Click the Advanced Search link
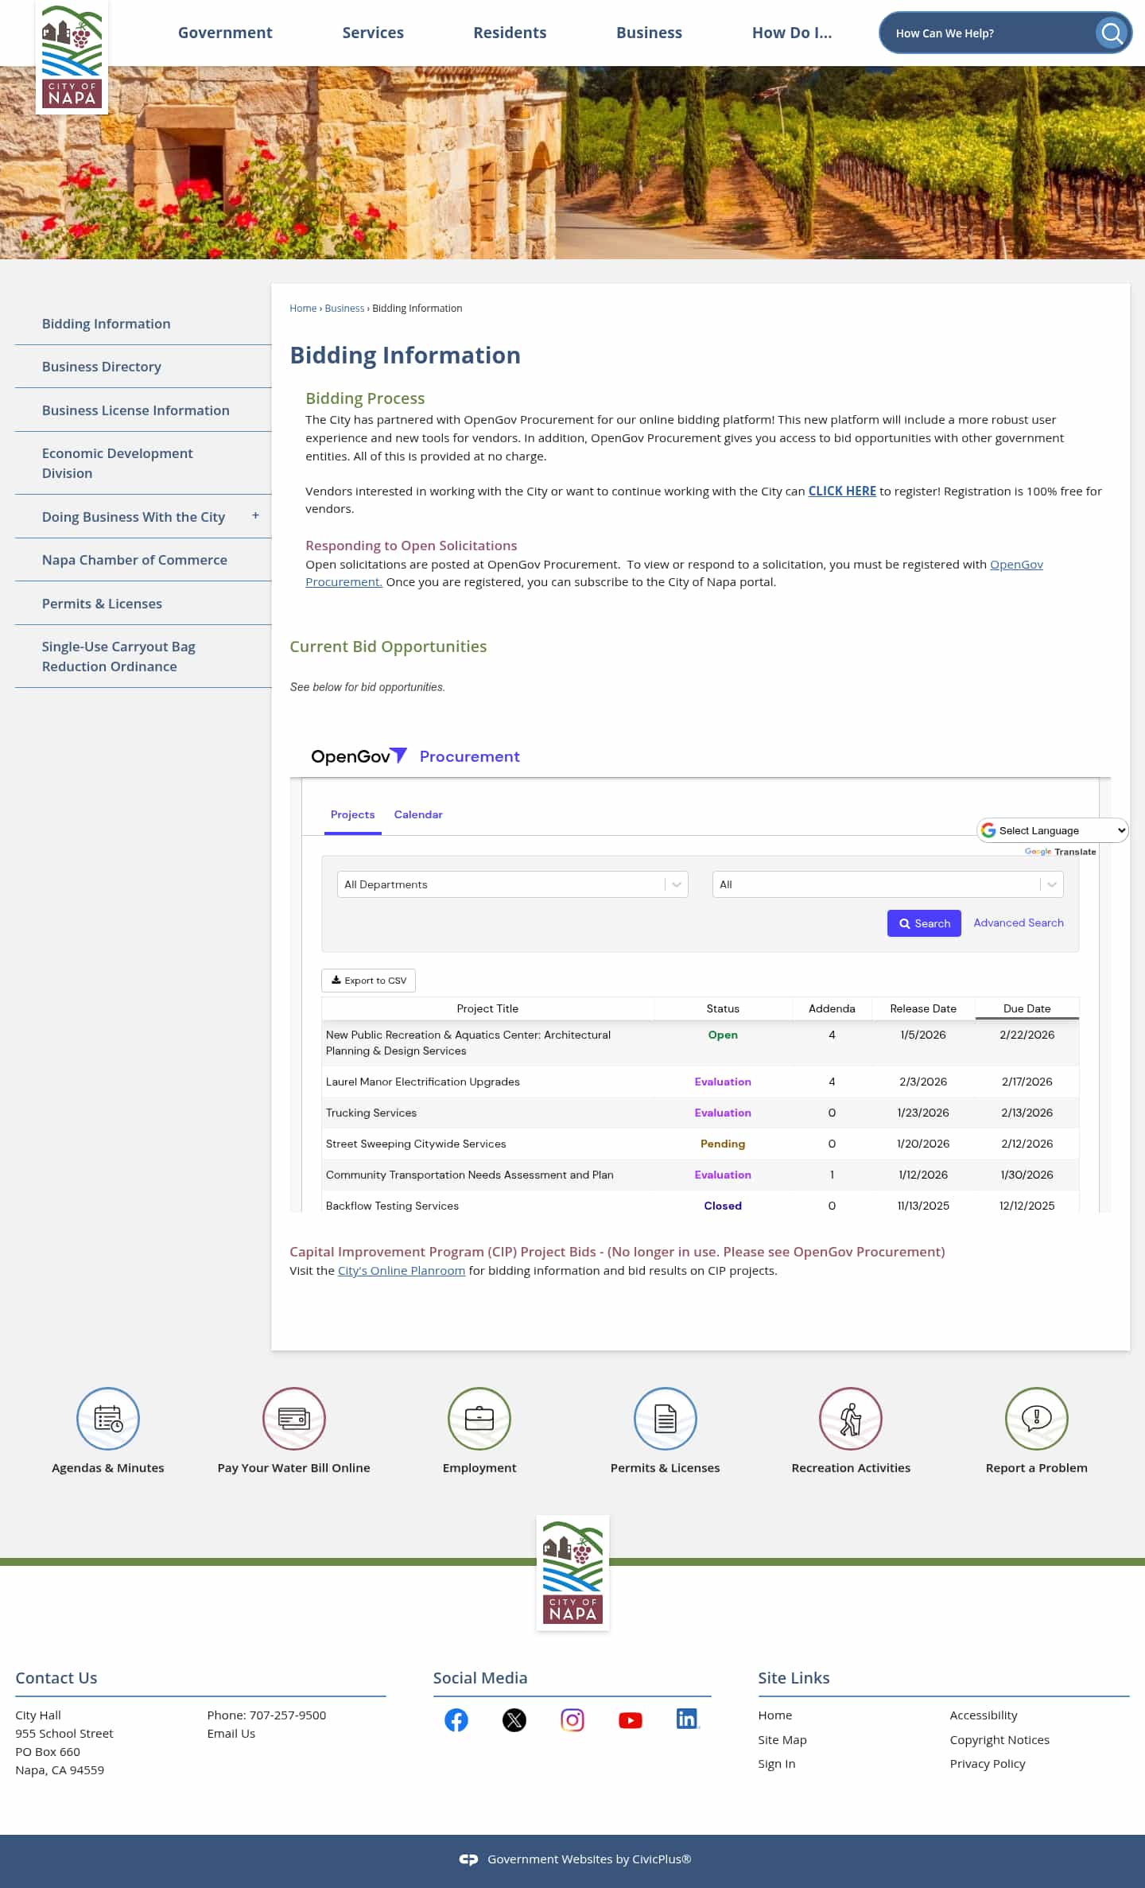The image size is (1145, 1888). pos(1019,923)
